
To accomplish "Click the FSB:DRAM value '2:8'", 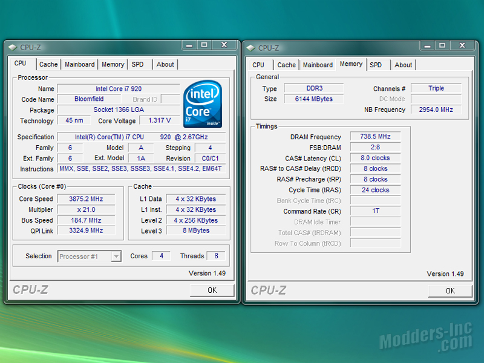I will 375,147.
